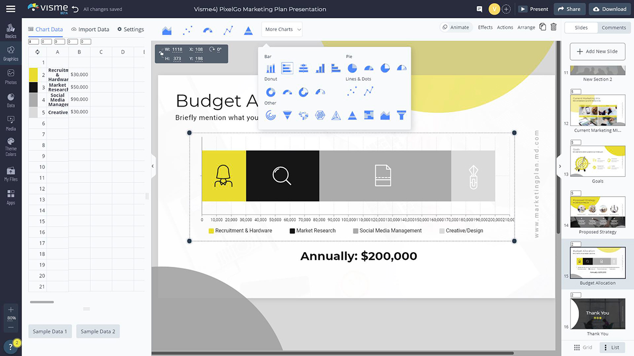This screenshot has height=356, width=634.
Task: Choose the radar spider chart icon
Action: coord(320,115)
